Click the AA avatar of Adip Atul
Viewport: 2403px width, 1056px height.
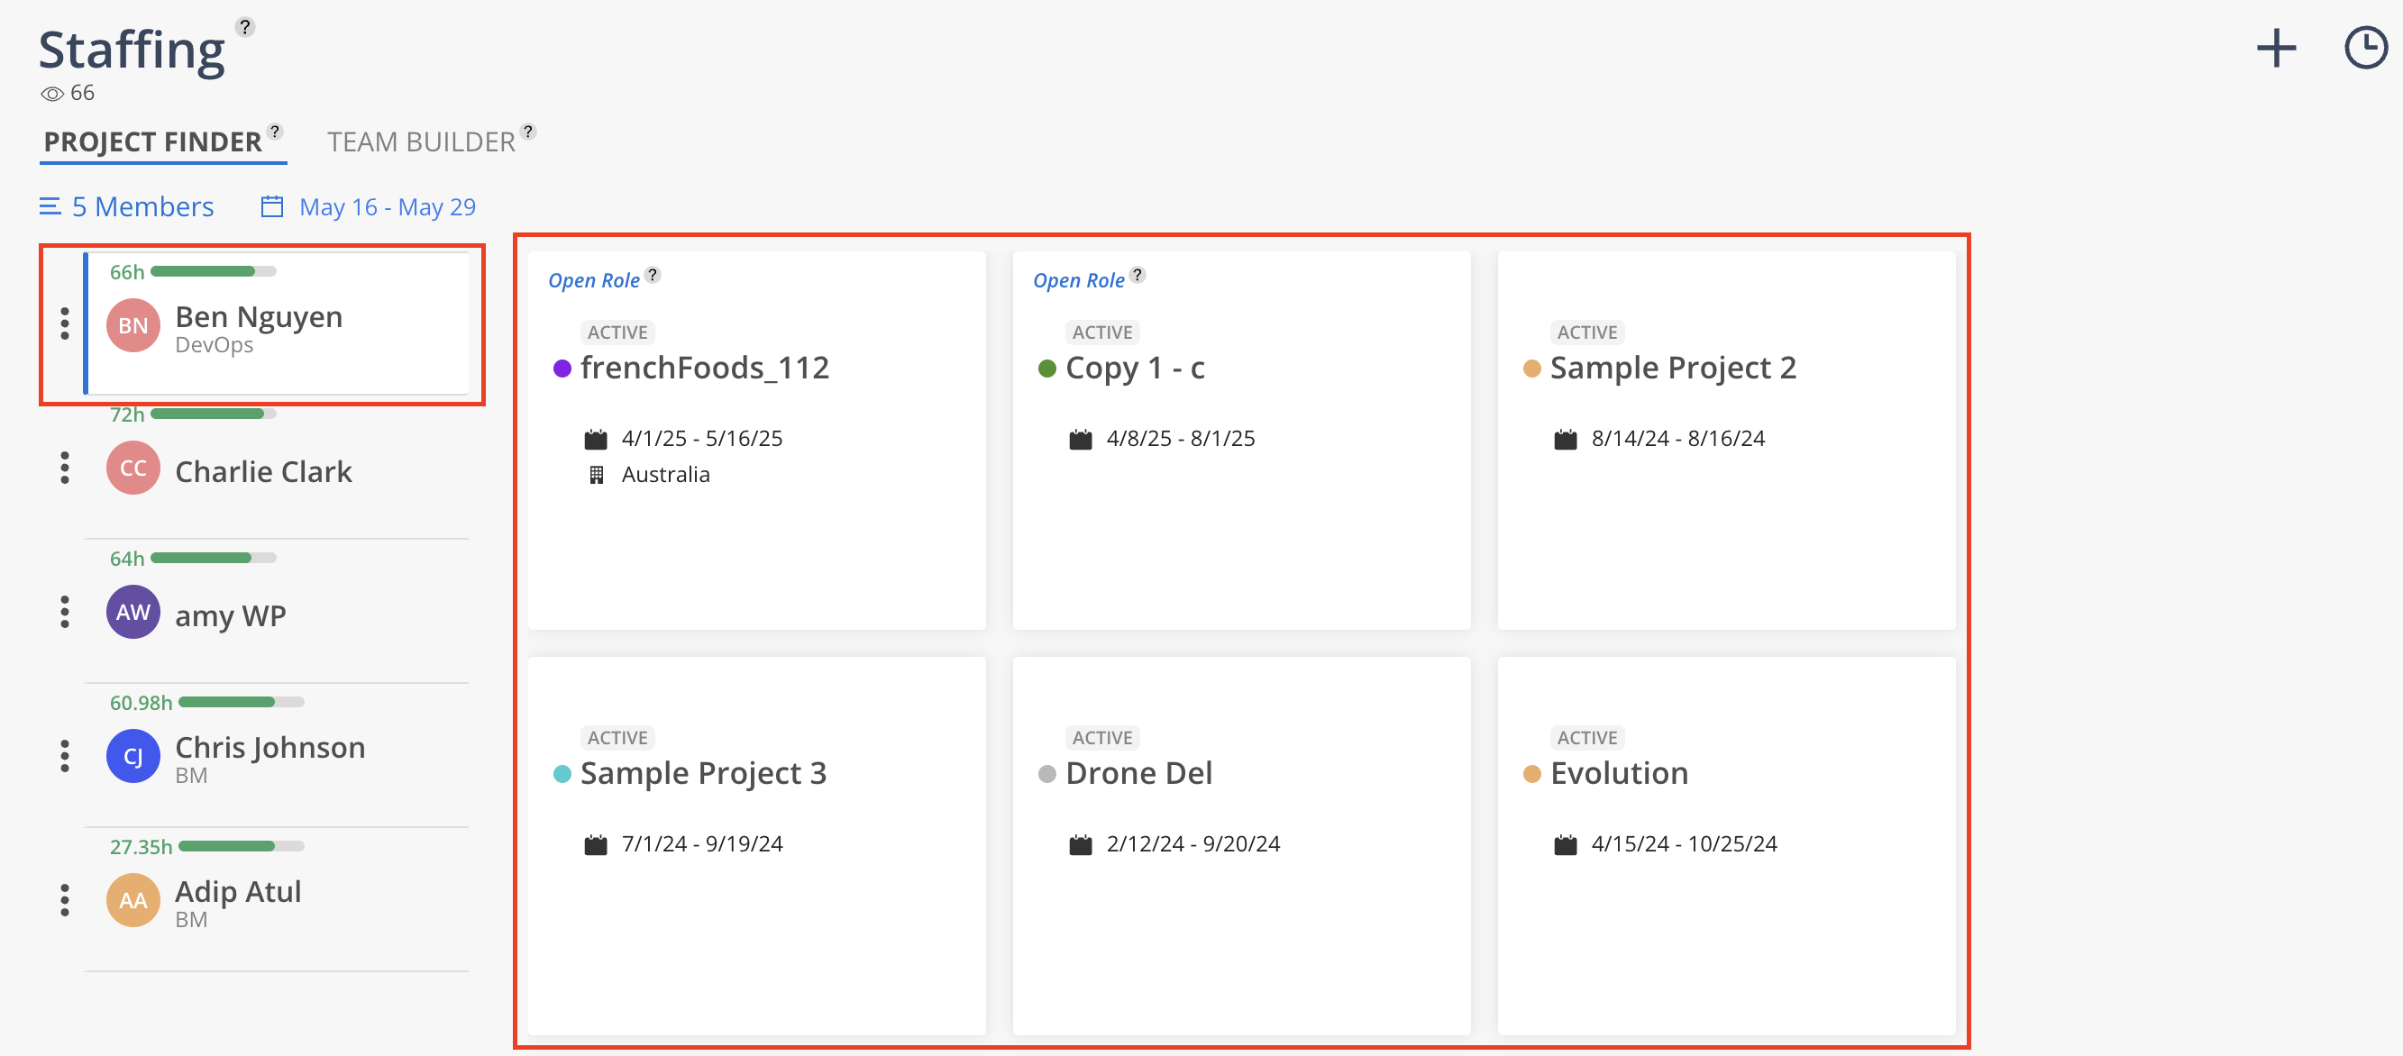133,900
